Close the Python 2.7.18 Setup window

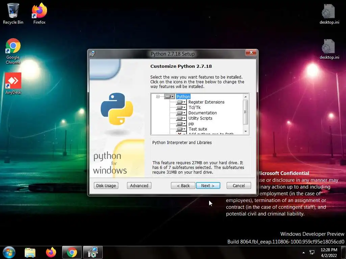pyautogui.click(x=251, y=52)
